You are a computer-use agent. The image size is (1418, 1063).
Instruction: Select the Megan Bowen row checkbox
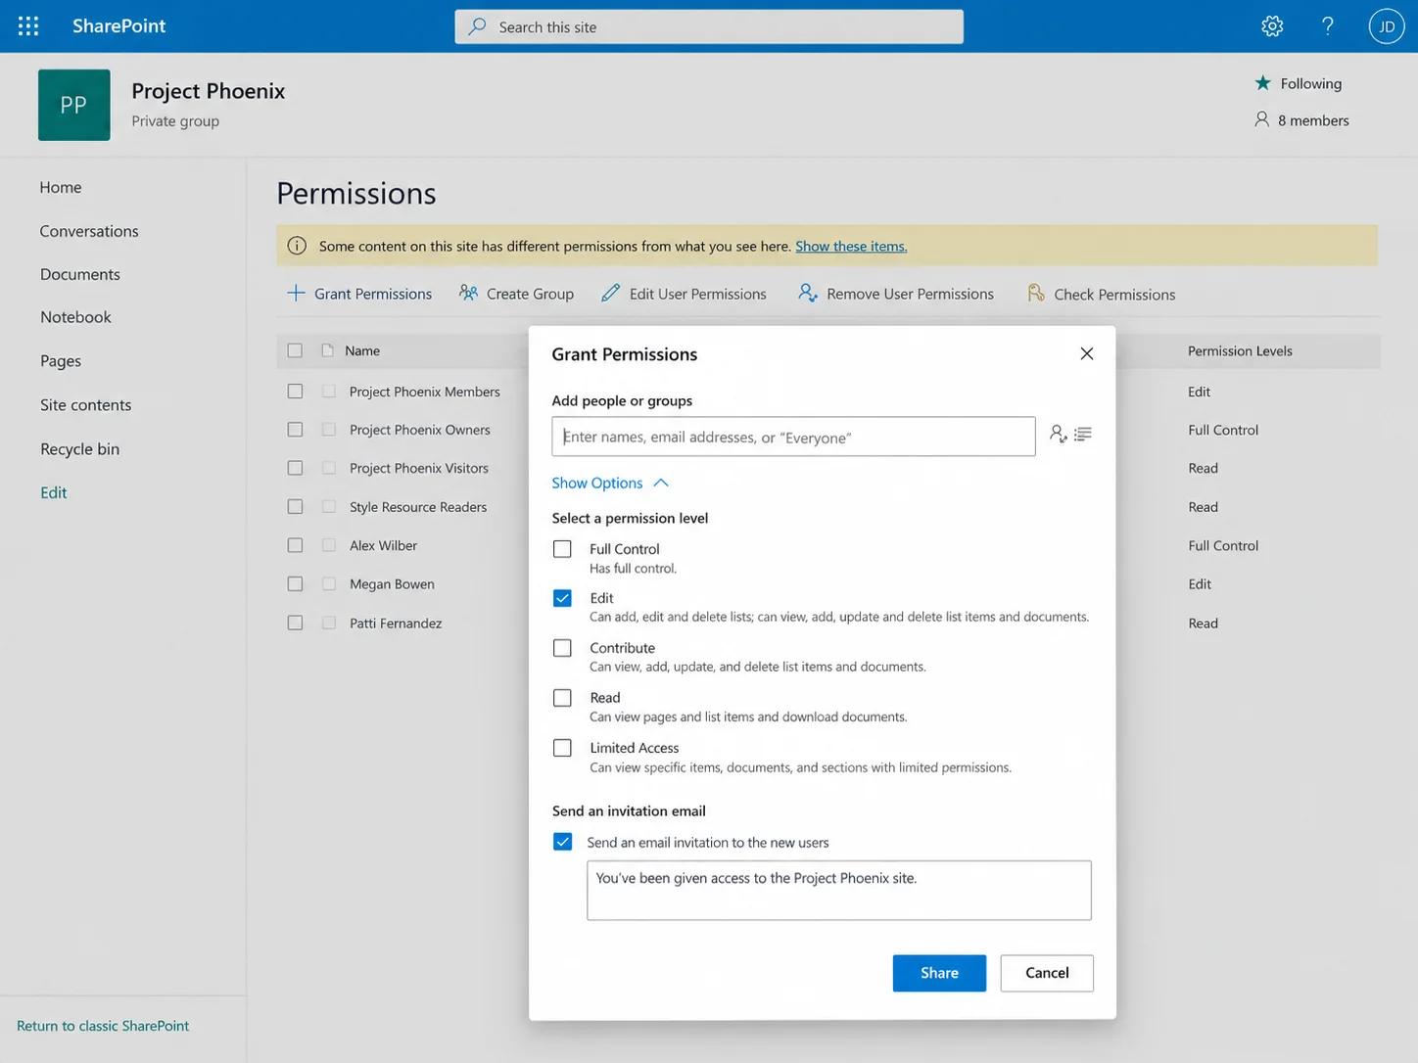[x=295, y=583]
